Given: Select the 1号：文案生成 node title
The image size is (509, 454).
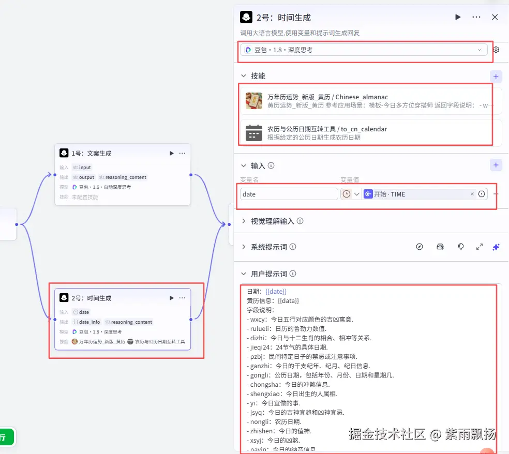Looking at the screenshot, I should (x=91, y=153).
